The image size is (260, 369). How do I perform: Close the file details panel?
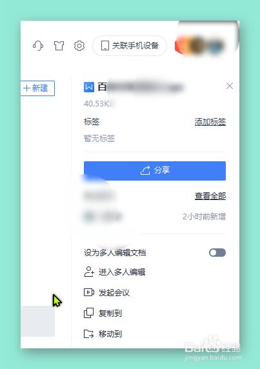[x=230, y=86]
